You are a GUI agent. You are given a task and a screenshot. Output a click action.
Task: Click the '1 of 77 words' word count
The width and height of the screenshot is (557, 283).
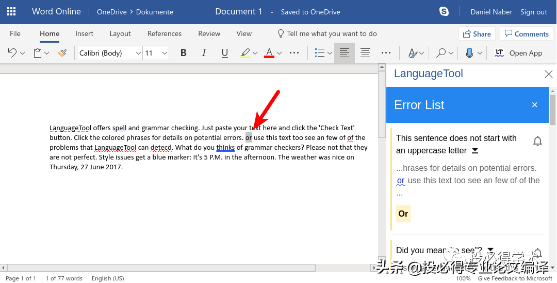click(x=64, y=278)
